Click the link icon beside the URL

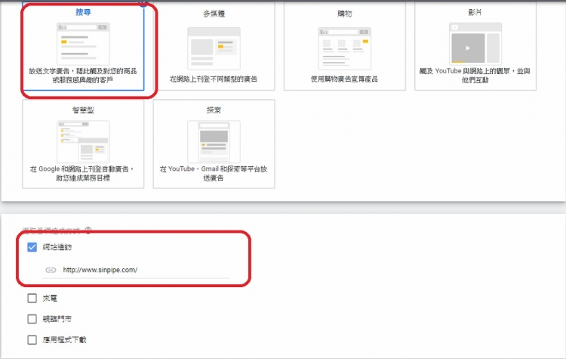coord(51,270)
